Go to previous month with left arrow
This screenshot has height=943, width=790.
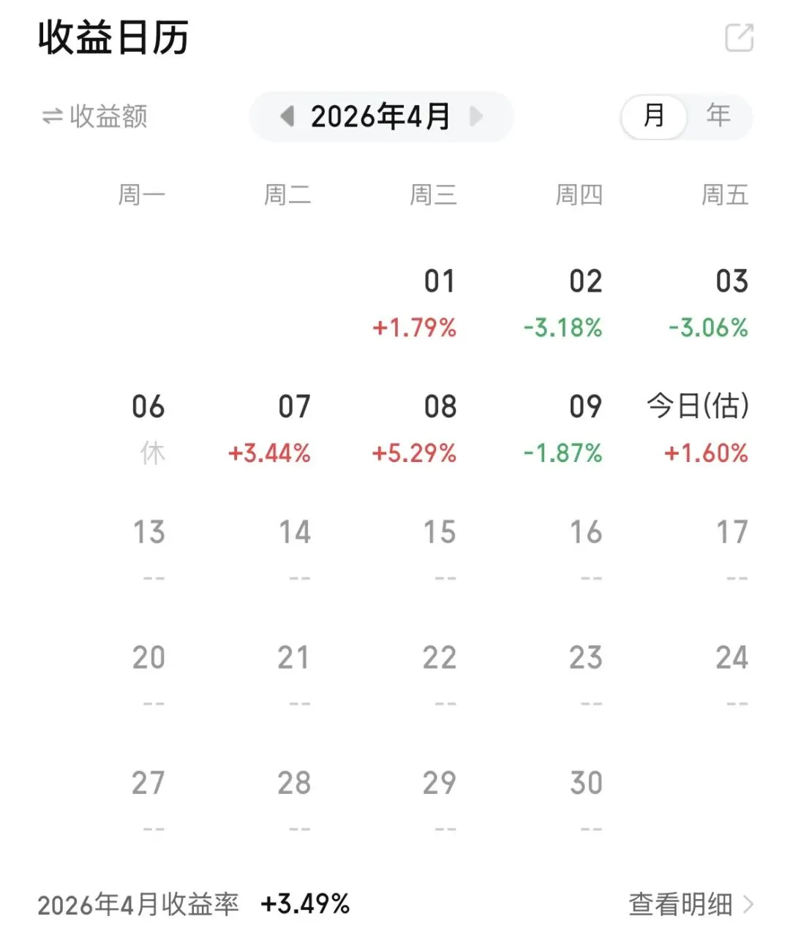point(287,116)
